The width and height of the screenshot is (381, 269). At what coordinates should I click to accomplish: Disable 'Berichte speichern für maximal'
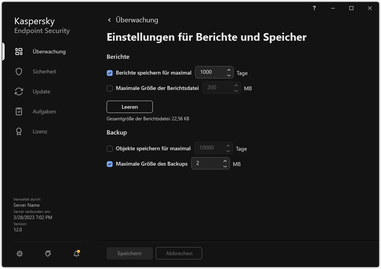coord(110,72)
